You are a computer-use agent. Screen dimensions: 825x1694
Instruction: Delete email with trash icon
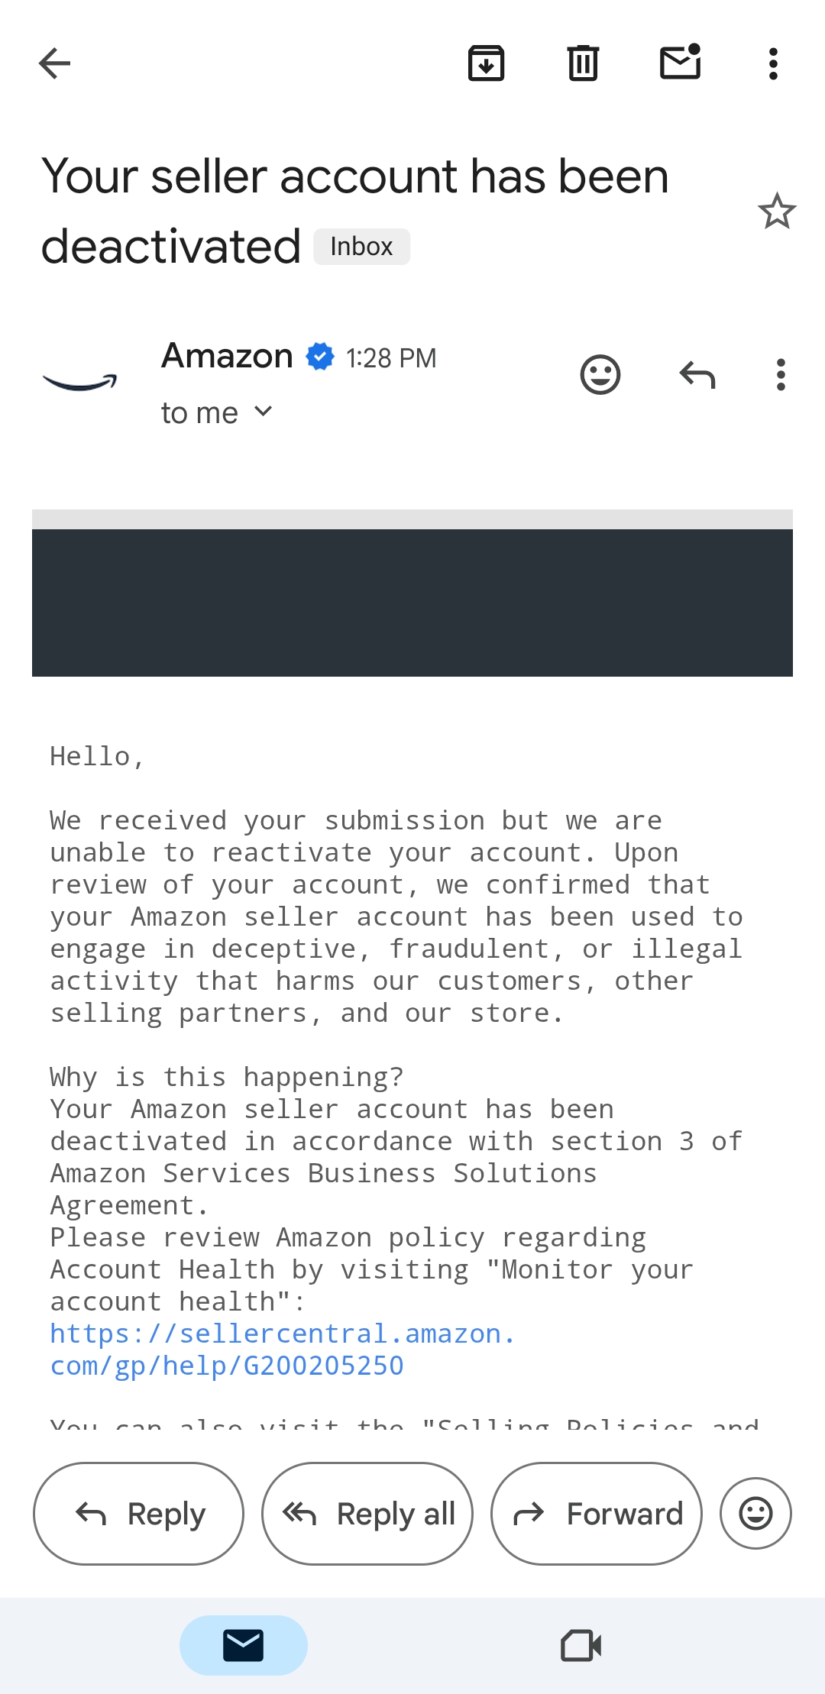[583, 63]
